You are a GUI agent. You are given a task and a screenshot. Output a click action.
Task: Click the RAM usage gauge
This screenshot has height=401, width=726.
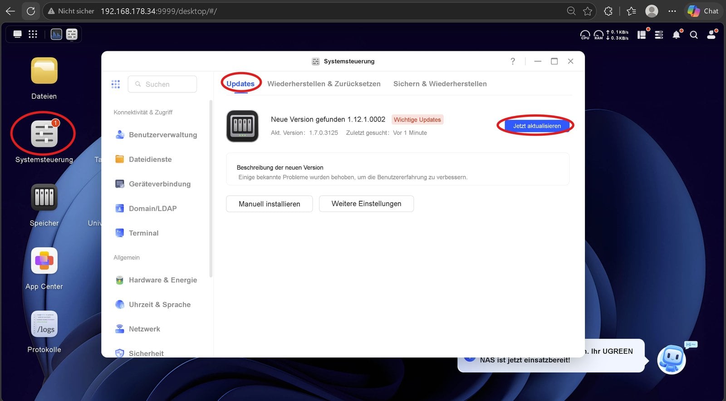[x=598, y=35]
